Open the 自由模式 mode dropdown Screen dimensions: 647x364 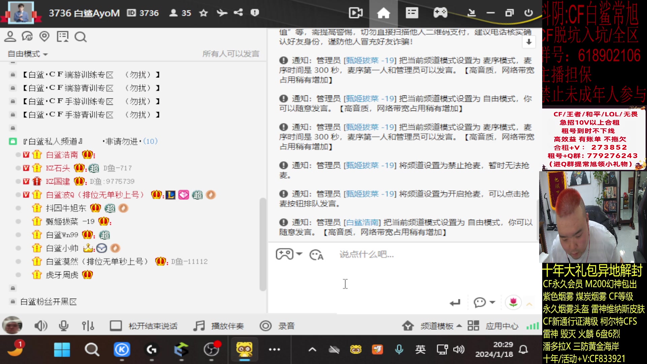pyautogui.click(x=27, y=54)
